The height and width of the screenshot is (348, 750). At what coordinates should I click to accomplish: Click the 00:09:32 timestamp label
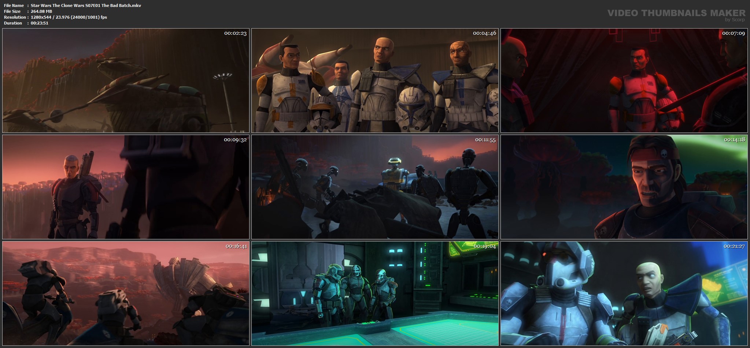(235, 139)
